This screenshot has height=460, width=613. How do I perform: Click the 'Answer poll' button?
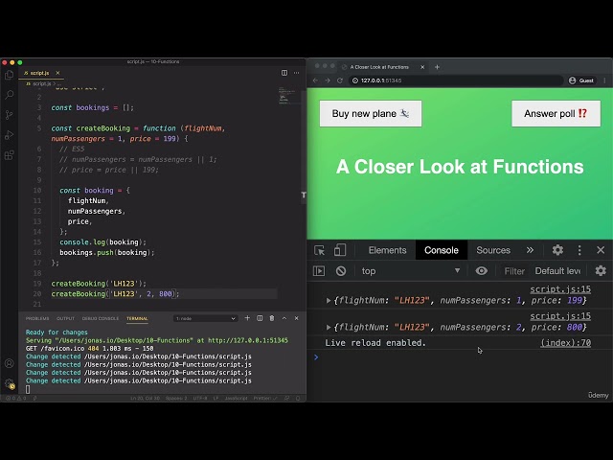[556, 113]
